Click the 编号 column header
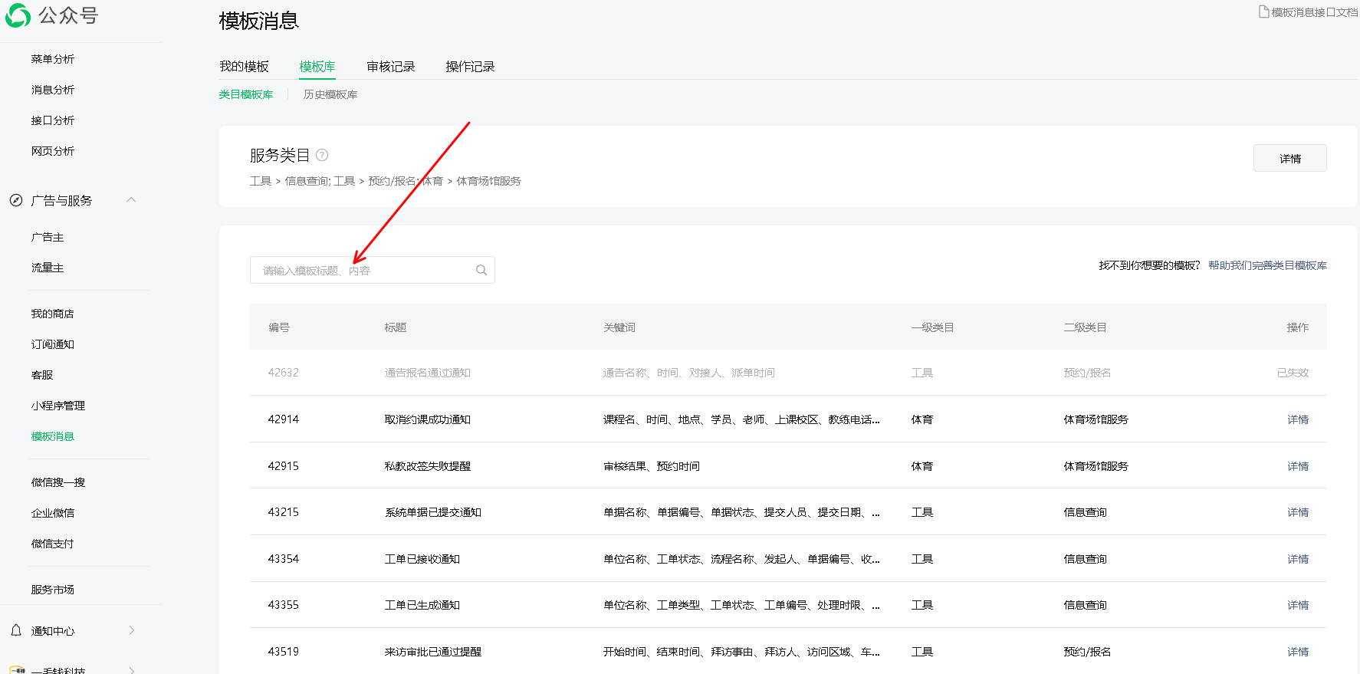 [x=279, y=327]
